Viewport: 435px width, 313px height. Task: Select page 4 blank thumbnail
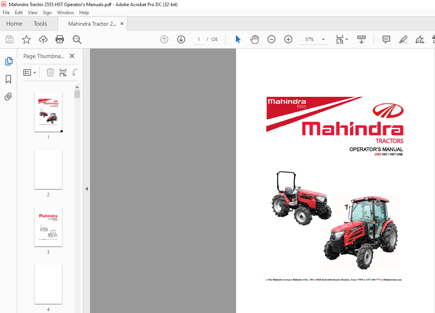pos(48,284)
